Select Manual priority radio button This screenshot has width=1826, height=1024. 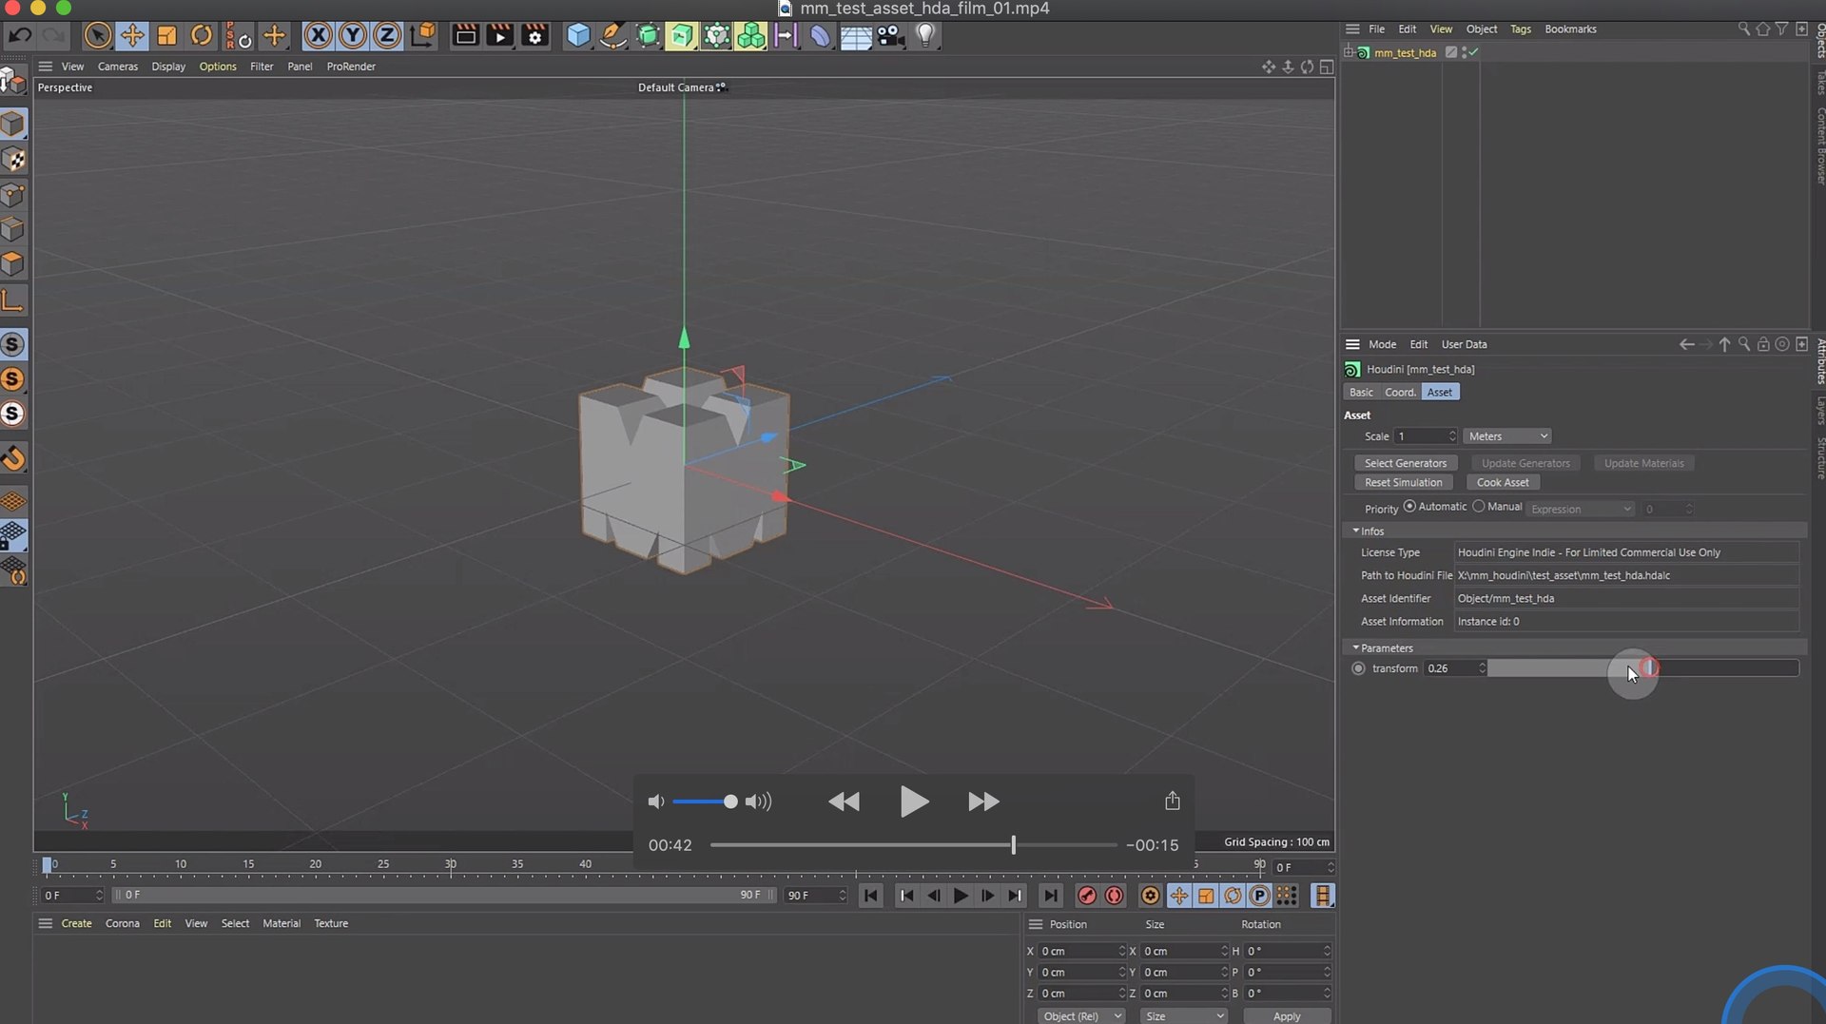click(1478, 507)
